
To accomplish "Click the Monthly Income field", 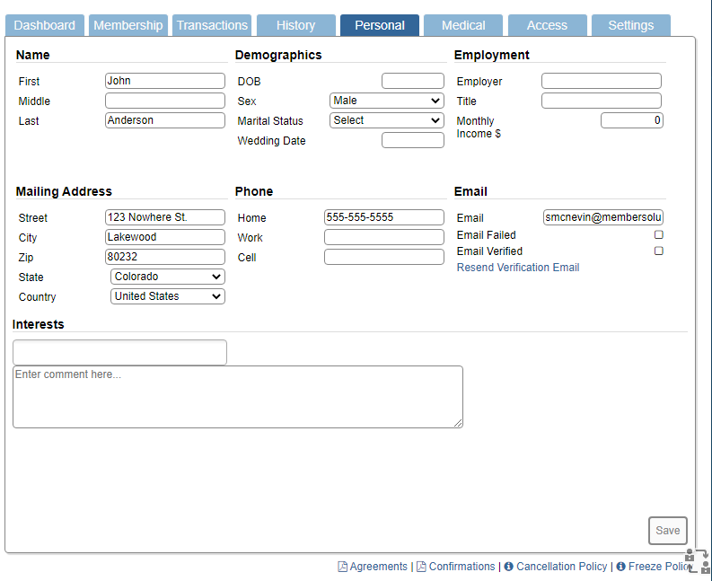I will (631, 120).
